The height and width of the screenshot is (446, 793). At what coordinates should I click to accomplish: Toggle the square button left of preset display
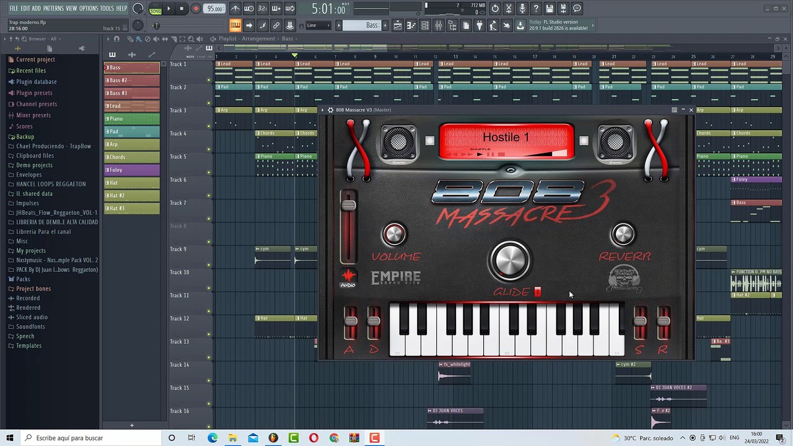(429, 141)
